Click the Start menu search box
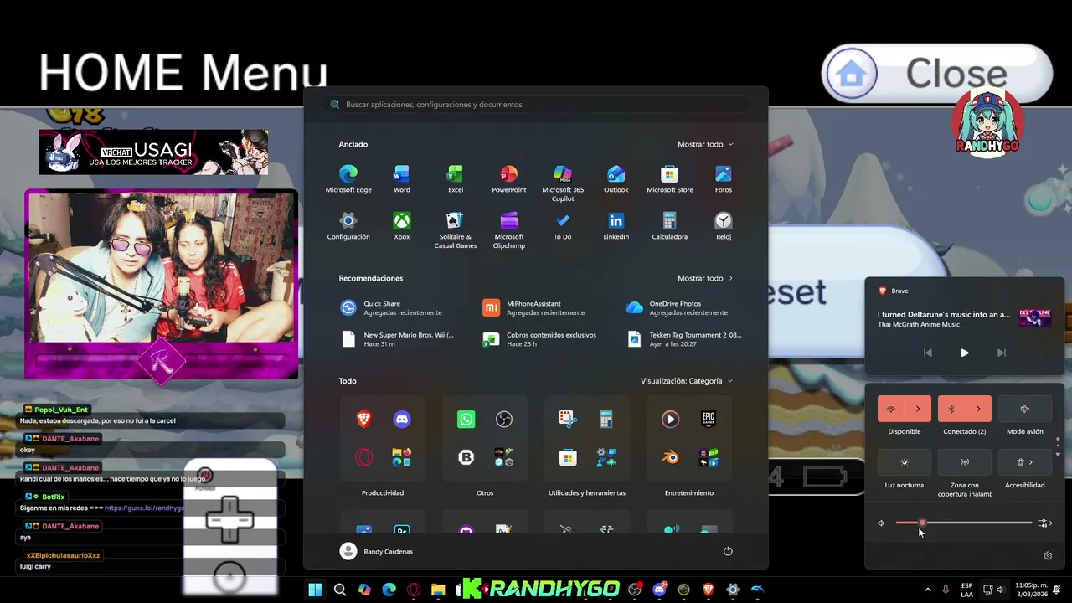The image size is (1072, 603). point(536,105)
